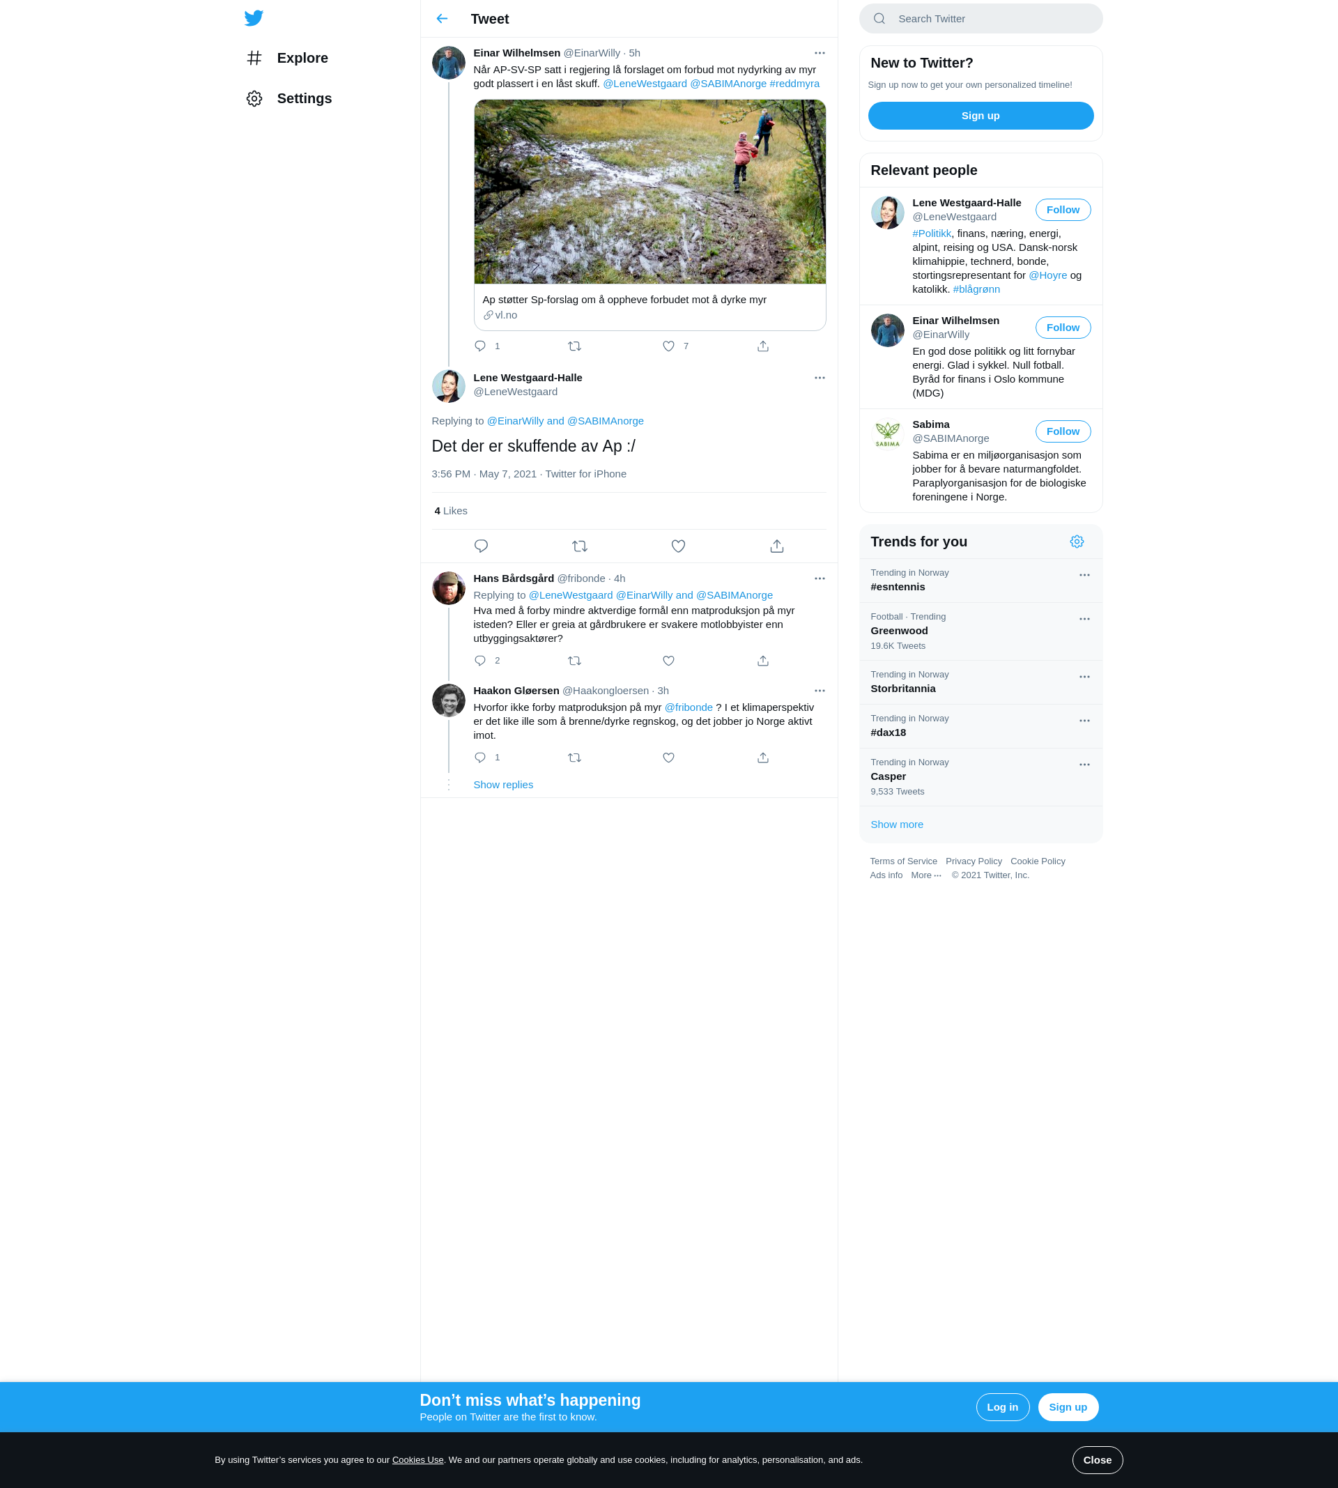The height and width of the screenshot is (1488, 1338).
Task: Open Privacy Policy link
Action: [974, 861]
